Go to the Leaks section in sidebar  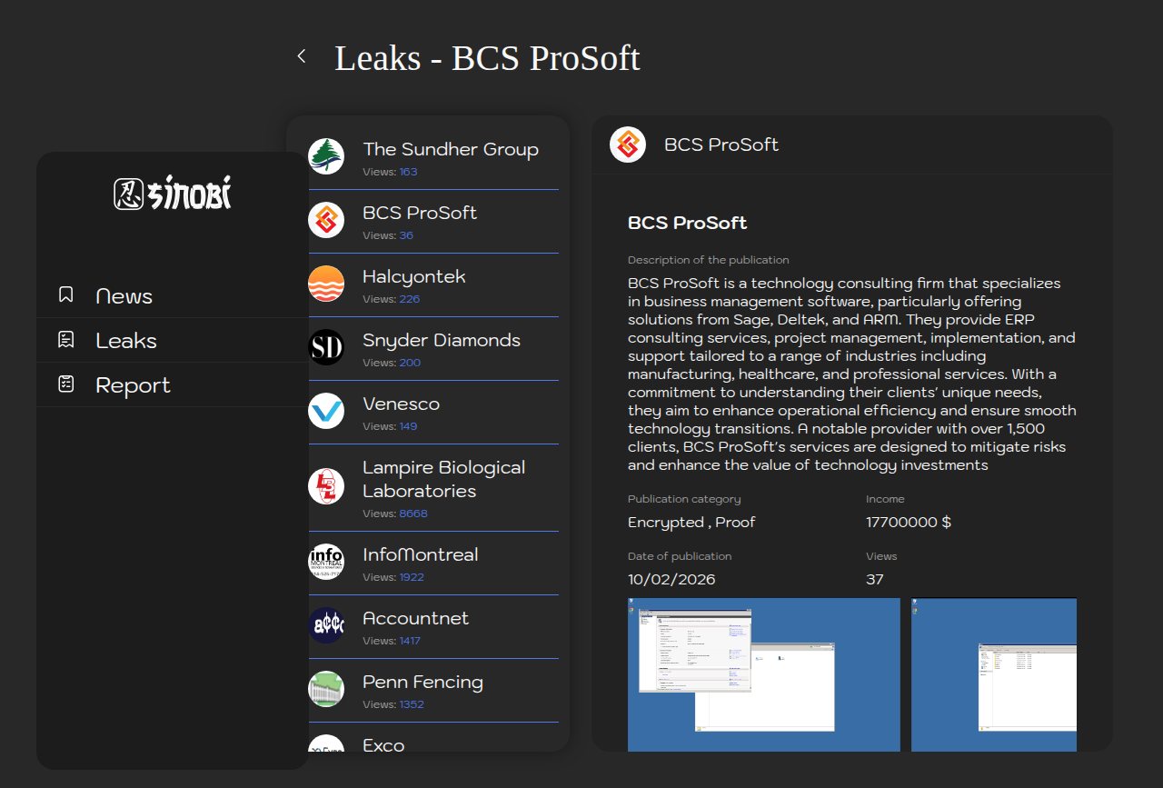[x=126, y=341]
